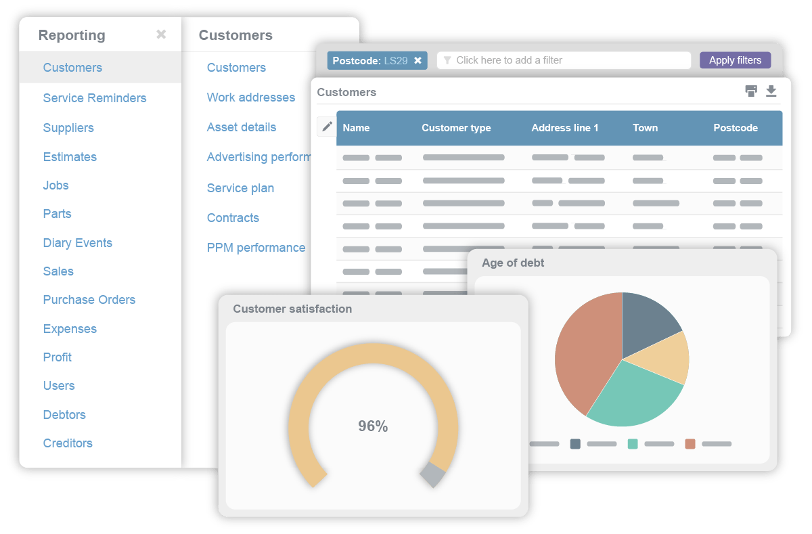This screenshot has height=534, width=812.
Task: Open the PPM performance report
Action: click(x=256, y=247)
